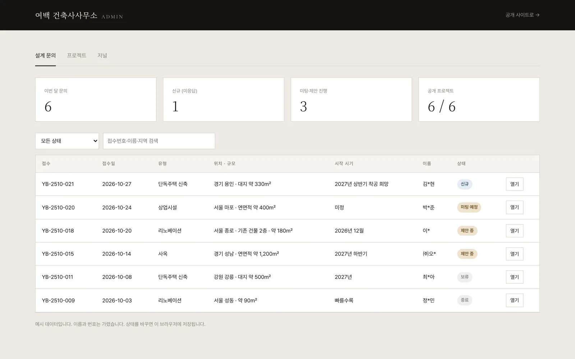Switch to the 프로젝트 tab
This screenshot has width=575, height=359.
point(77,56)
